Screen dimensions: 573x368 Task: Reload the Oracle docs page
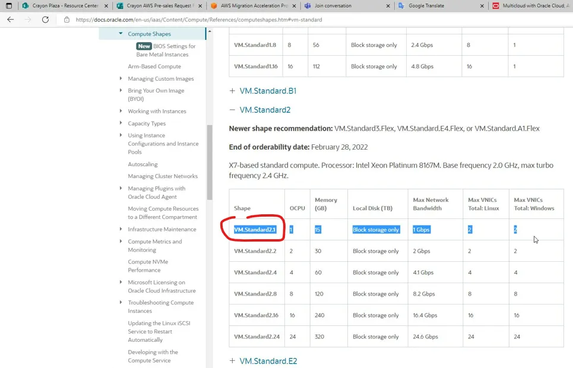[45, 20]
